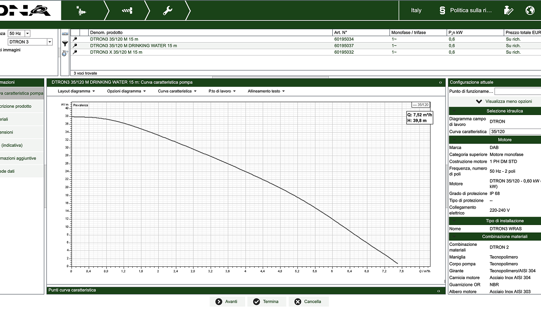
Task: Click the expand arrows icon of Punti curva caratteristica
Action: (439, 291)
